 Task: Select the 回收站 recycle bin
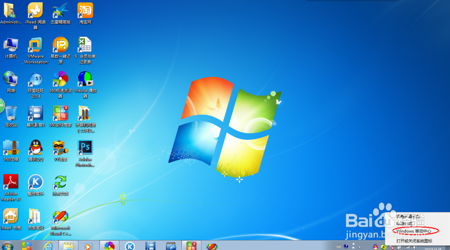11,116
